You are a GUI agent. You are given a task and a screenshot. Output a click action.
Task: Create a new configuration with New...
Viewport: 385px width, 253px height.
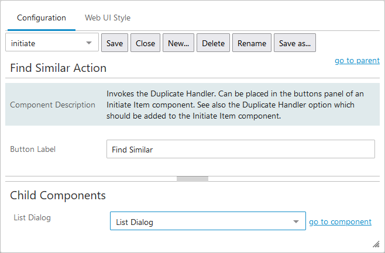(178, 43)
